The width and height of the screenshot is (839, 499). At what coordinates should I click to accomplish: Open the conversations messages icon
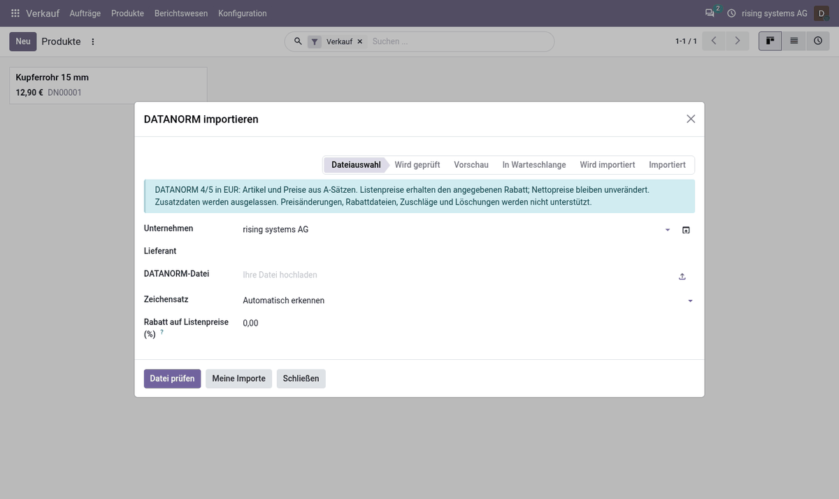710,13
